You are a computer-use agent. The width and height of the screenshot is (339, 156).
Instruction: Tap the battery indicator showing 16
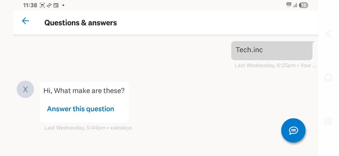point(303,5)
